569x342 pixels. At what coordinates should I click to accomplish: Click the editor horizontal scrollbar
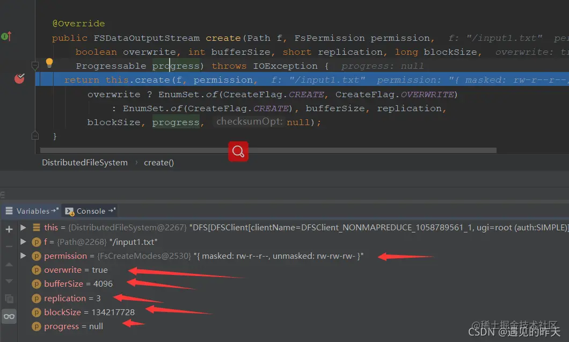(268, 150)
